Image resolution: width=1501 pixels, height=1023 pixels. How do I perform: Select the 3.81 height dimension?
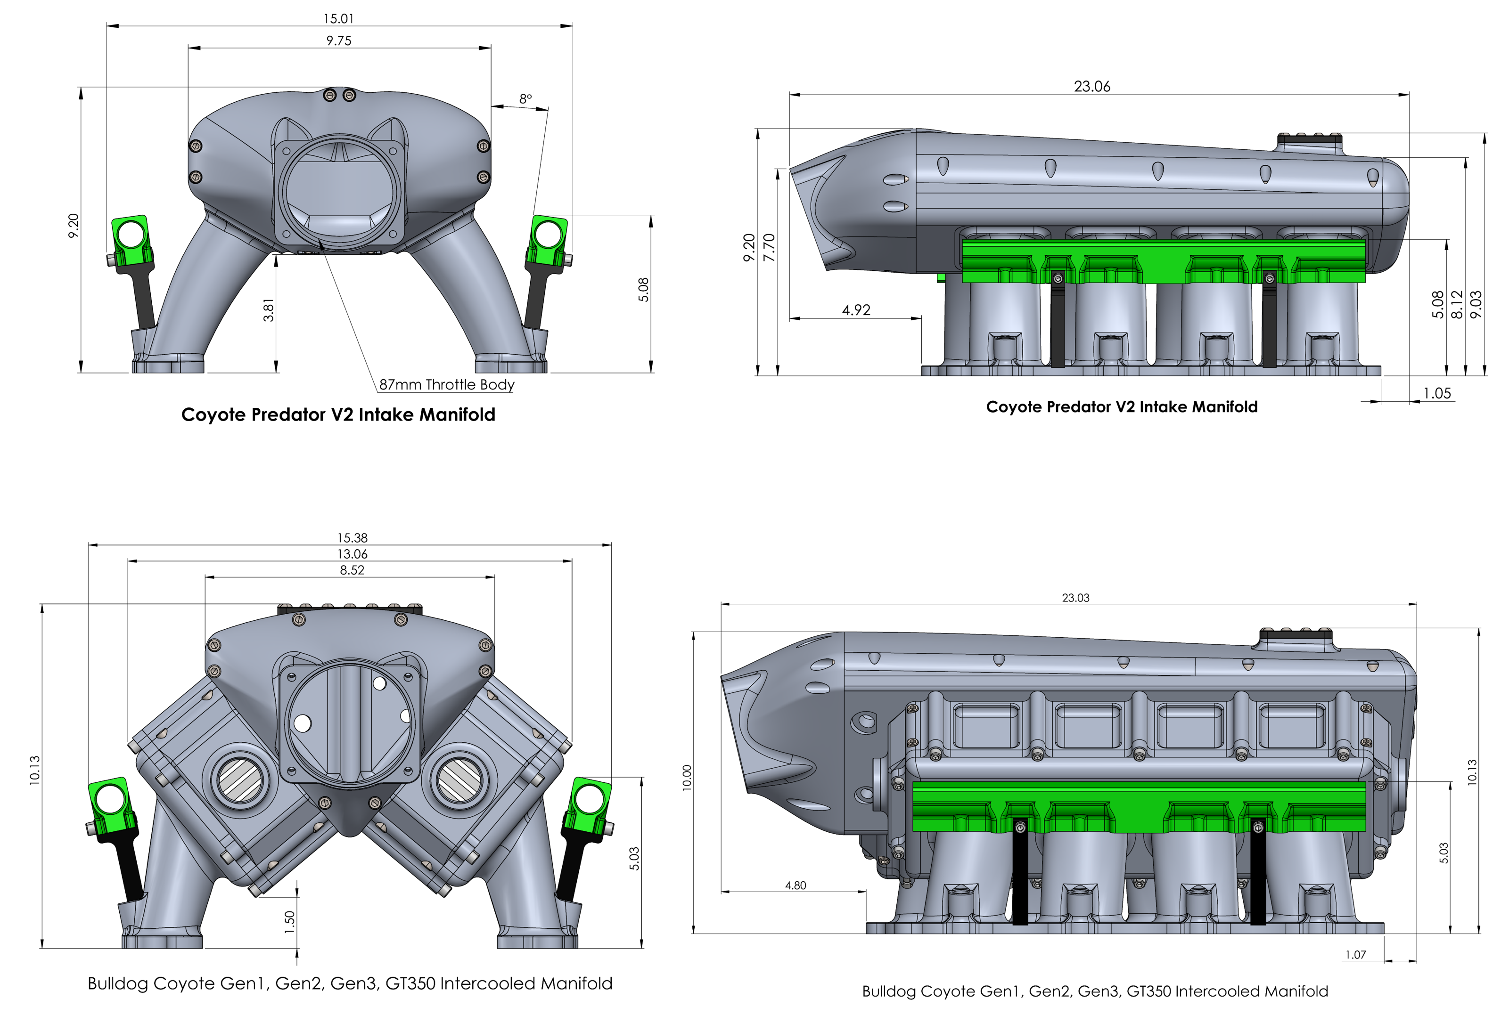(269, 310)
